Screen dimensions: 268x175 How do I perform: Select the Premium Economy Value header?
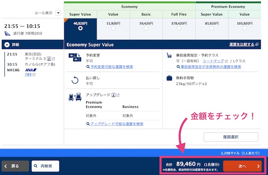[x=245, y=14]
